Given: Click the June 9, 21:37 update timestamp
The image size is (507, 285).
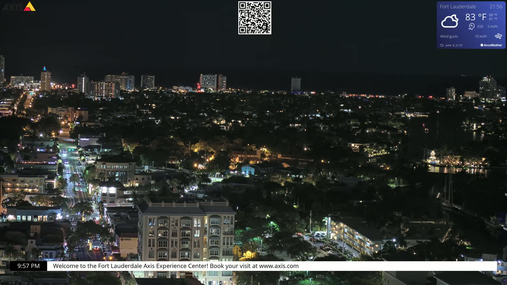Looking at the screenshot, I should coord(454,45).
